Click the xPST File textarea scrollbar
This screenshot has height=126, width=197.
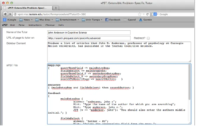tap(190, 82)
